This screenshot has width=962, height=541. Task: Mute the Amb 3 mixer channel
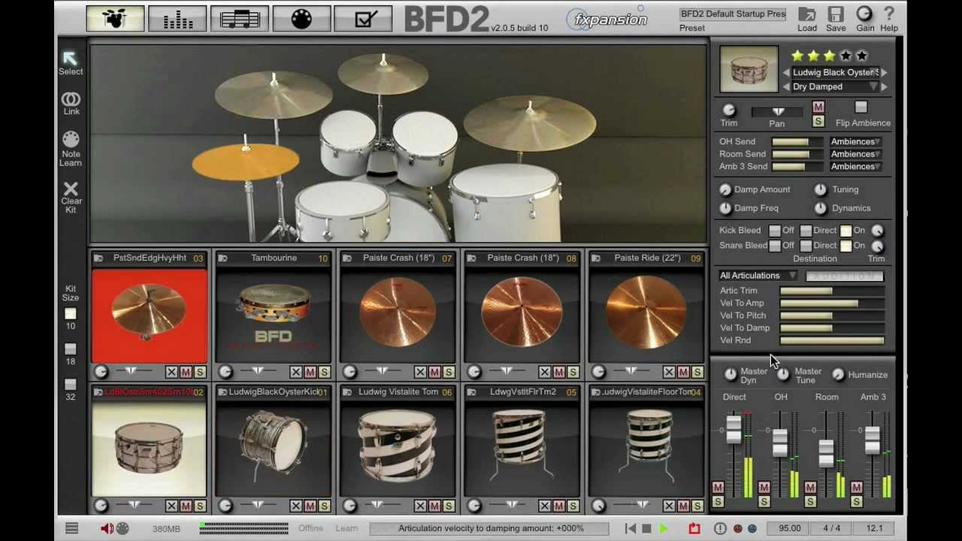[x=857, y=488]
